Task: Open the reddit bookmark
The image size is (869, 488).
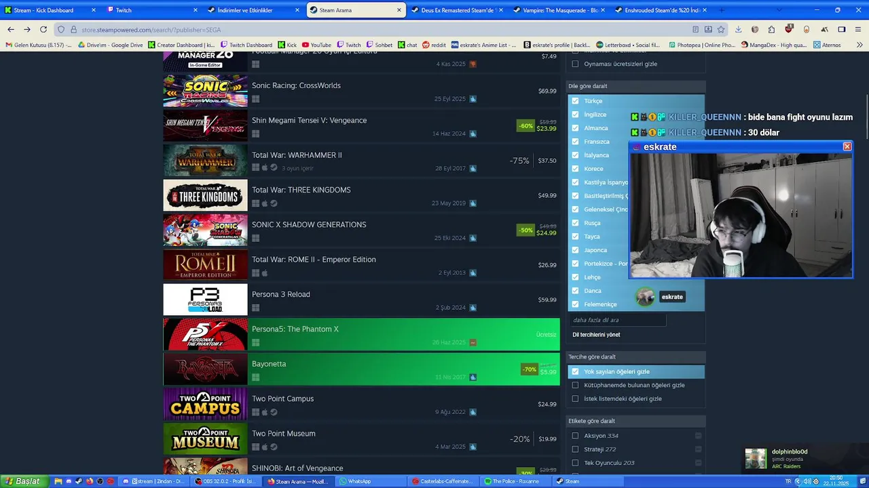Action: tap(434, 45)
